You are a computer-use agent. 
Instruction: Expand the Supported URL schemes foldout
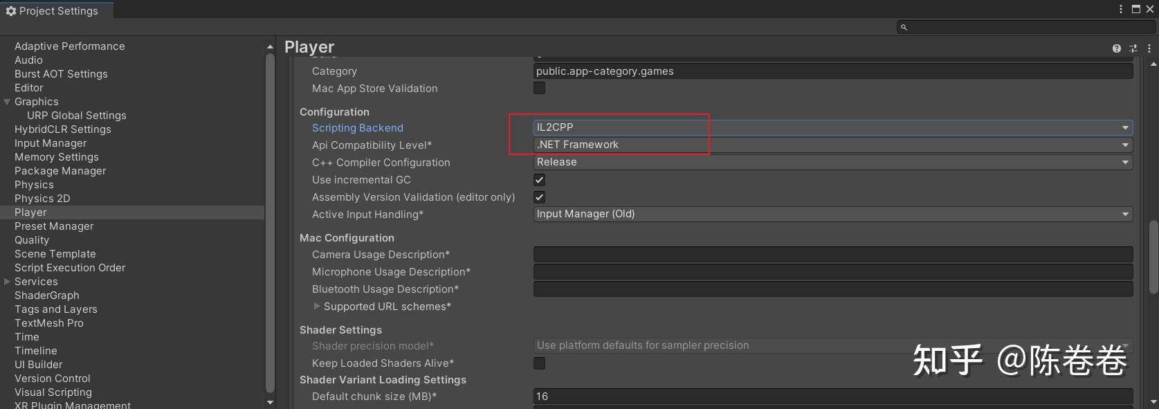point(317,306)
